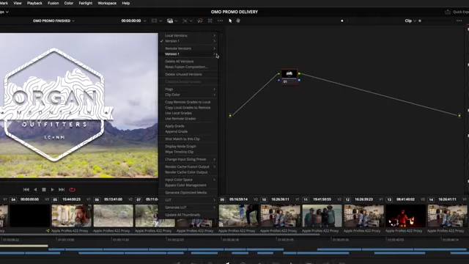Select clip 13 thumbnail with fire

405,216
